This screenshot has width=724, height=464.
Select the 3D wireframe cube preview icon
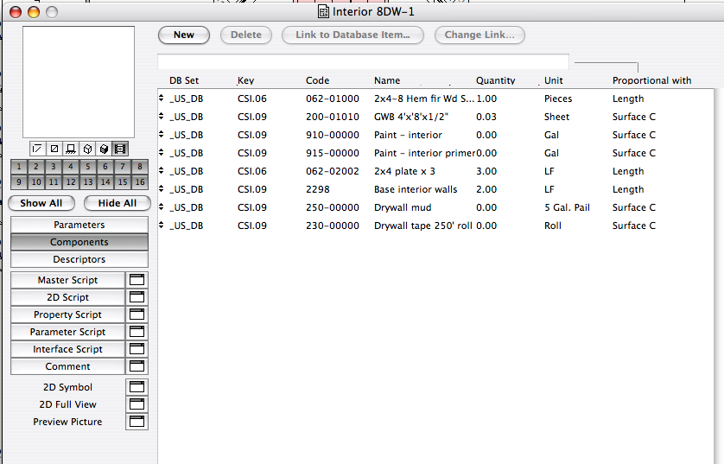tap(87, 149)
